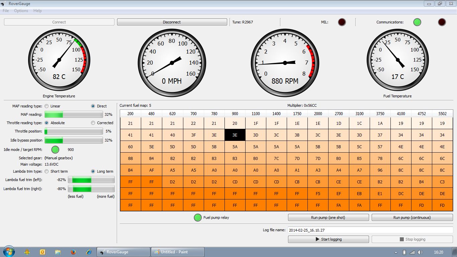This screenshot has width=457, height=257.
Task: Click the battery tray icon
Action: (x=404, y=252)
